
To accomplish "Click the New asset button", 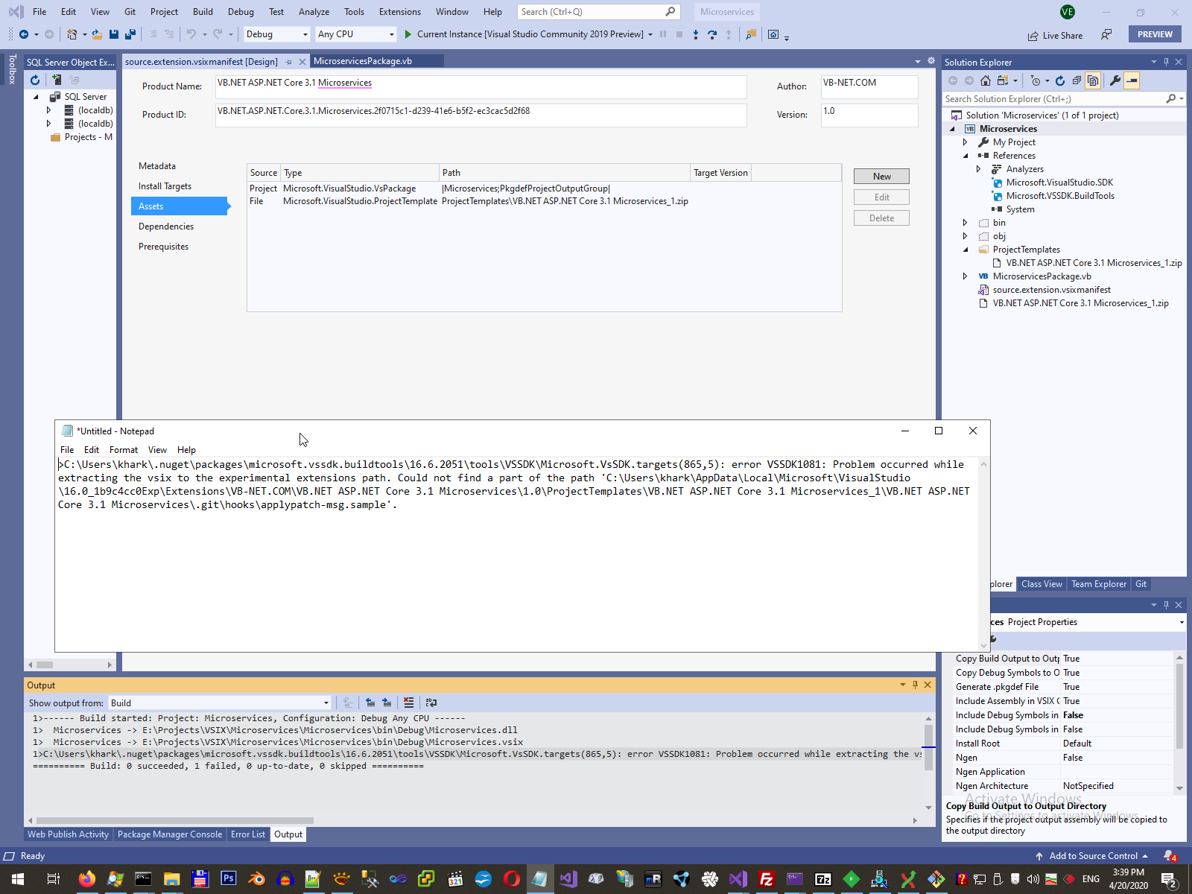I will (x=882, y=177).
